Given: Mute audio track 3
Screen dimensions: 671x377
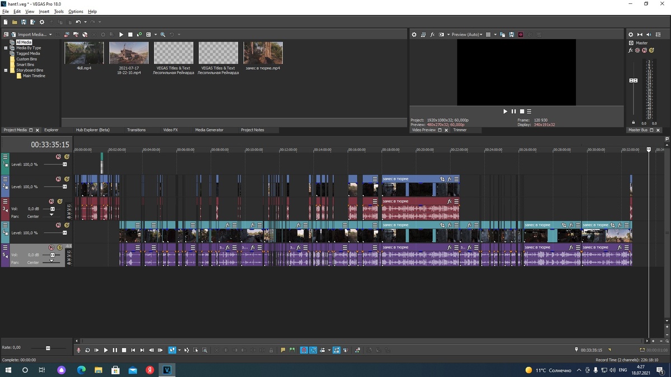Looking at the screenshot, I should pos(51,201).
